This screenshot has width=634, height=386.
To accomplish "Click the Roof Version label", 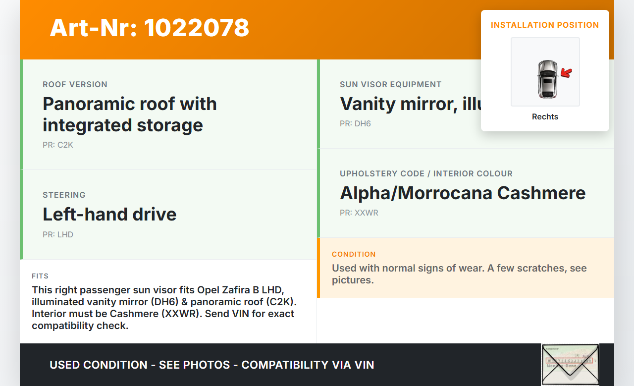I will [x=75, y=84].
